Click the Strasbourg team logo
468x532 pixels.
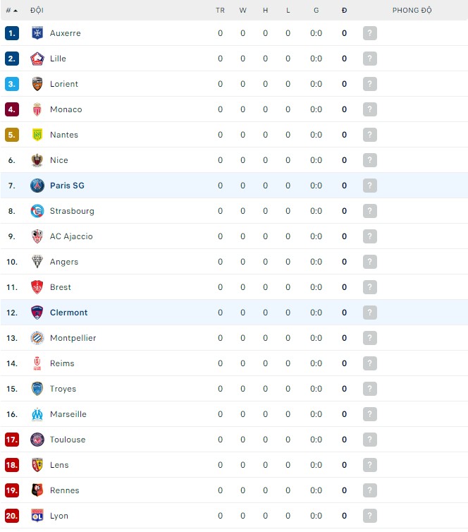coord(37,211)
